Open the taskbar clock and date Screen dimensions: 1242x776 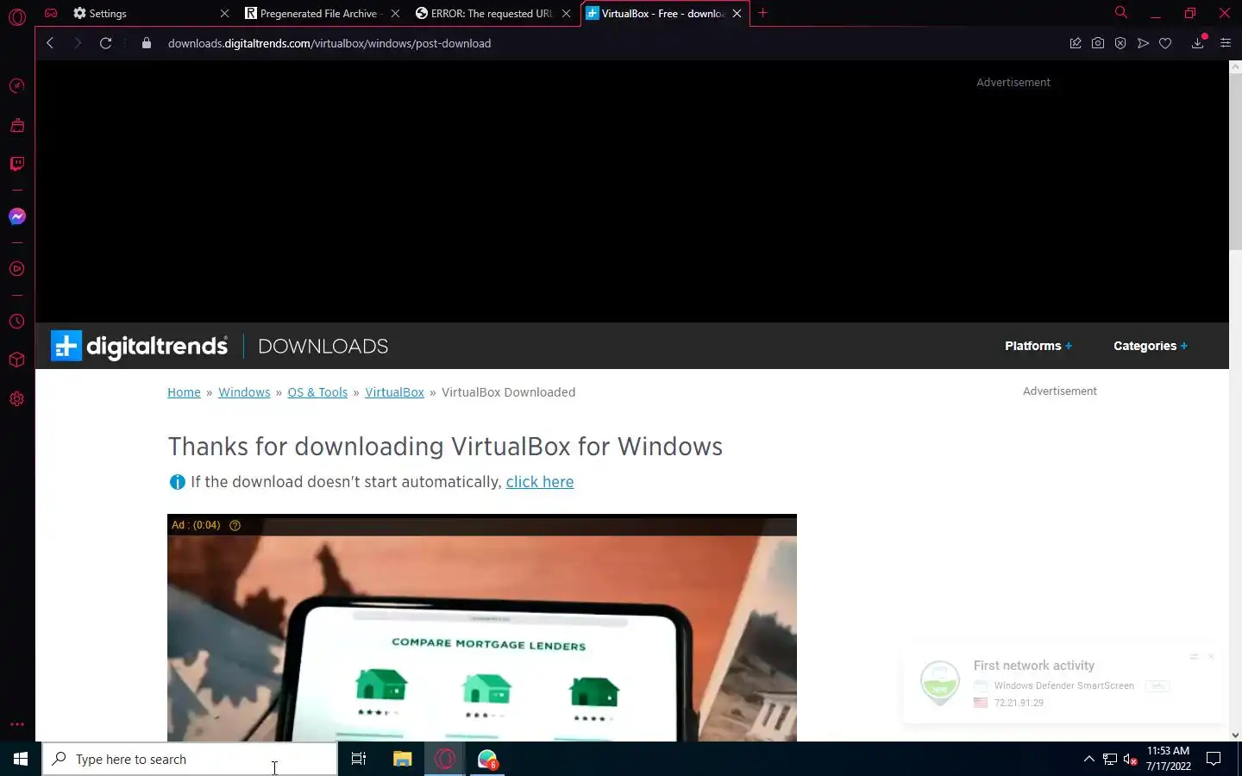[x=1169, y=759]
